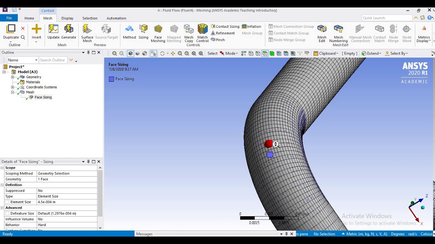The height and width of the screenshot is (244, 435).
Task: Toggle the Defeature Size checkbox
Action: point(7,213)
